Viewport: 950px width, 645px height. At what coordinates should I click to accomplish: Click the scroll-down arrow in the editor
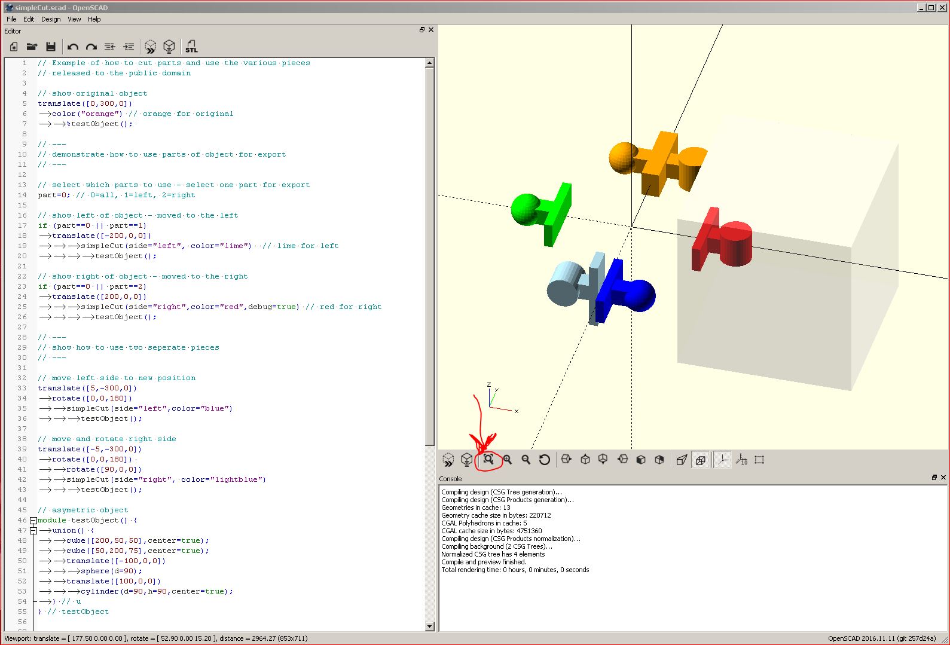429,626
